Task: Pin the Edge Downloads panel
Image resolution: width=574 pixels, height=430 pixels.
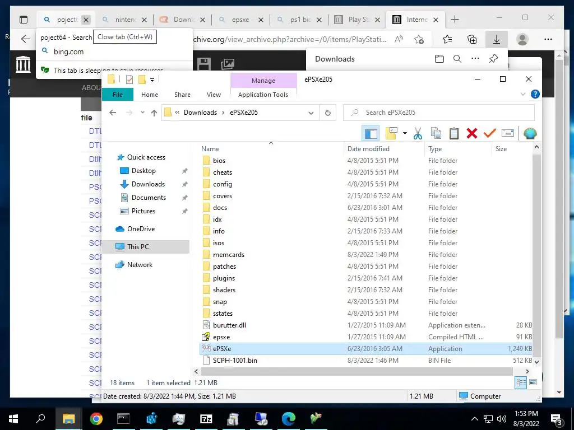Action: coord(493,59)
